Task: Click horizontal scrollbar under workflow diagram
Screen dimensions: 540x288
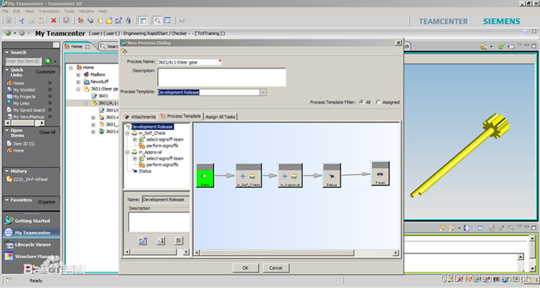Action: tap(296, 253)
